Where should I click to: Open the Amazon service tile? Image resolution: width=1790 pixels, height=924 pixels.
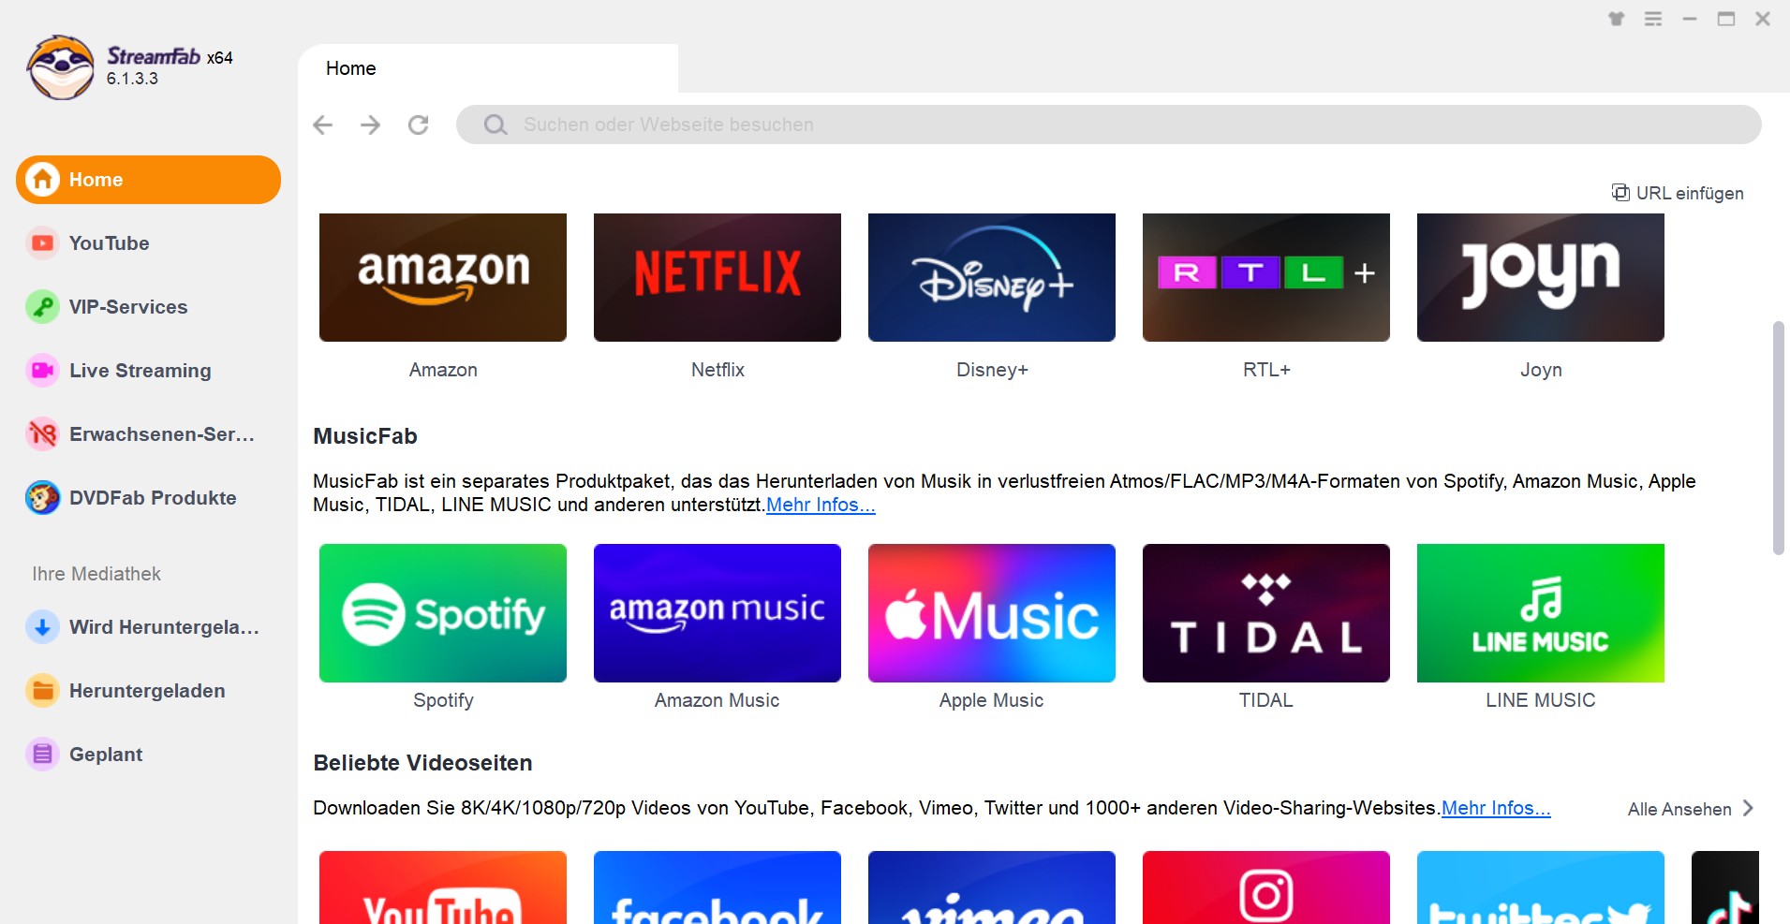click(443, 277)
